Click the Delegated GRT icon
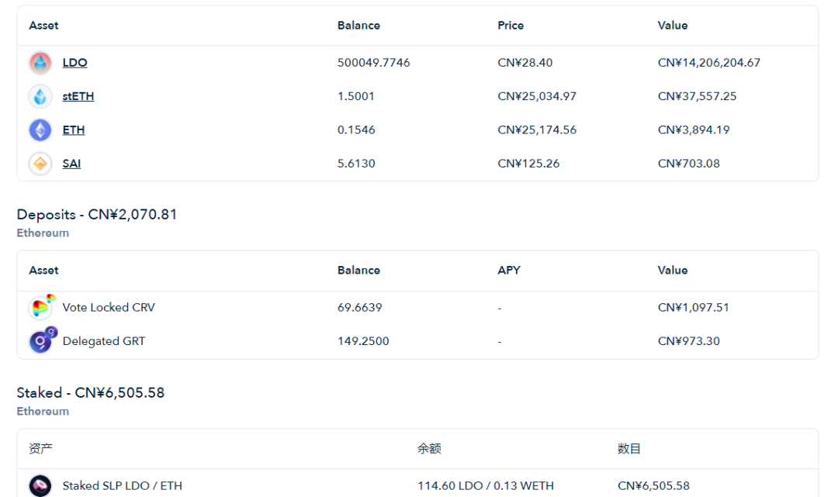The height and width of the screenshot is (497, 838). point(41,341)
